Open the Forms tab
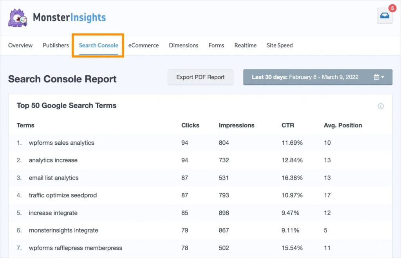The height and width of the screenshot is (258, 401). click(x=216, y=45)
